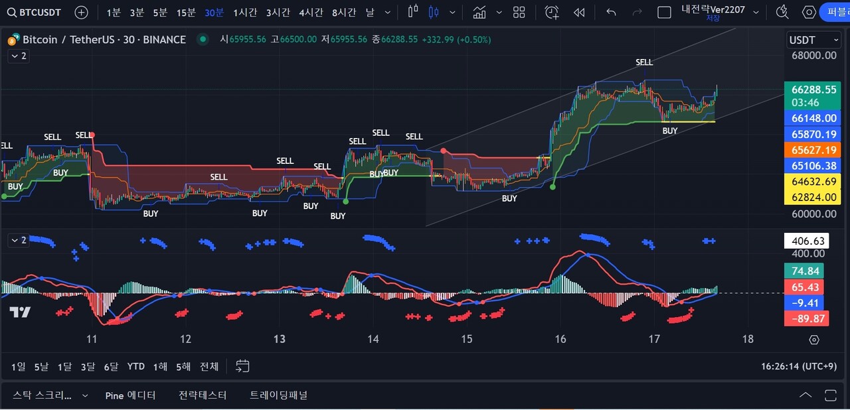
Task: Create an alert with the clock-plus icon
Action: click(551, 12)
